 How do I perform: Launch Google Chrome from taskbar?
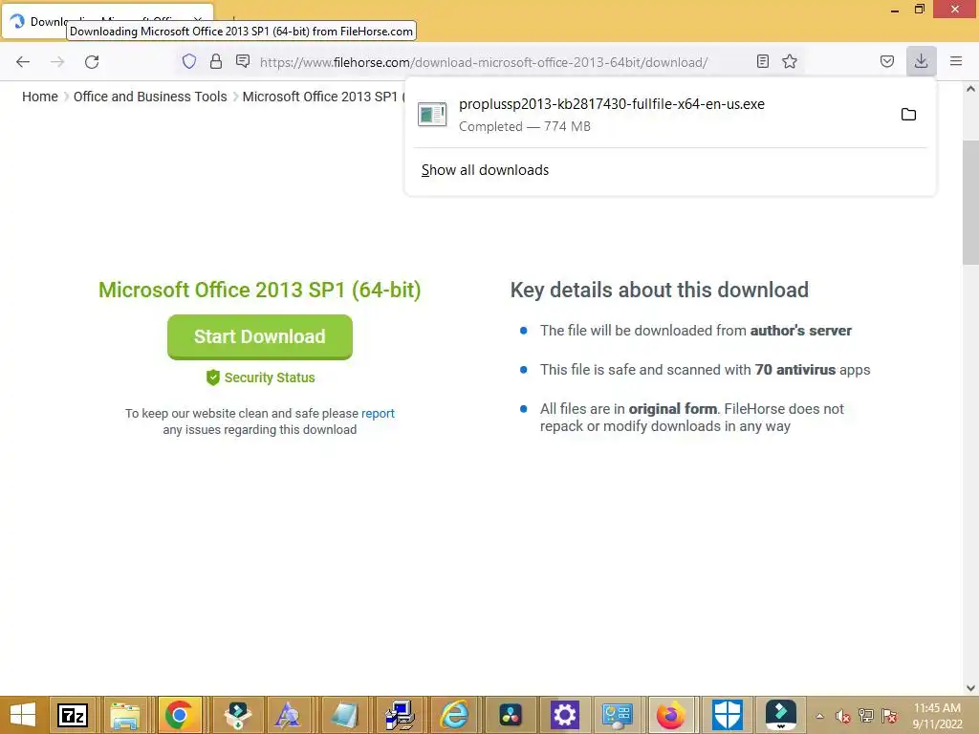[x=179, y=715]
